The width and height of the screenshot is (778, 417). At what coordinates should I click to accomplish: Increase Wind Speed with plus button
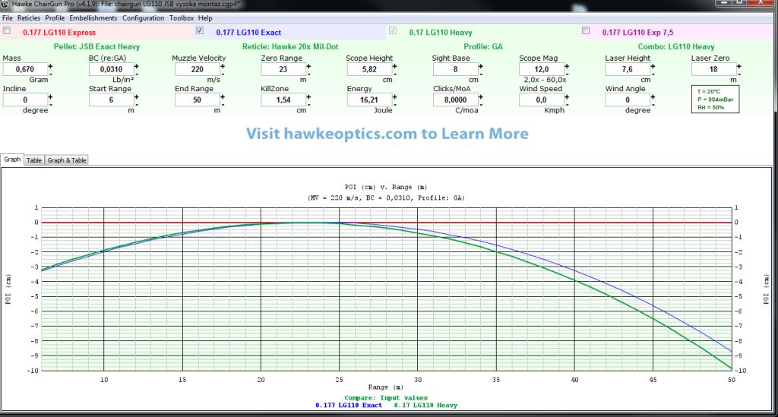pos(566,96)
